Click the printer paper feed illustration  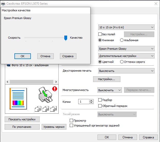[46, 95]
